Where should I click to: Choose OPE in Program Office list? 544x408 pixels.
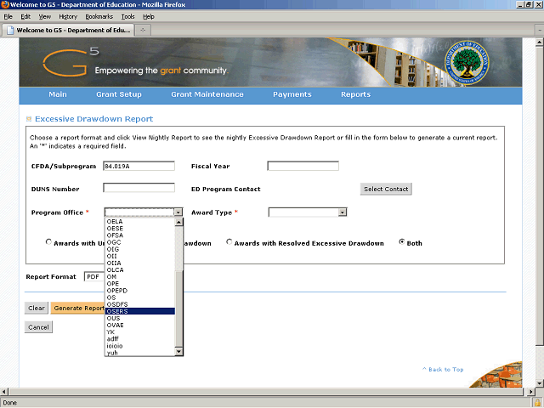140,284
